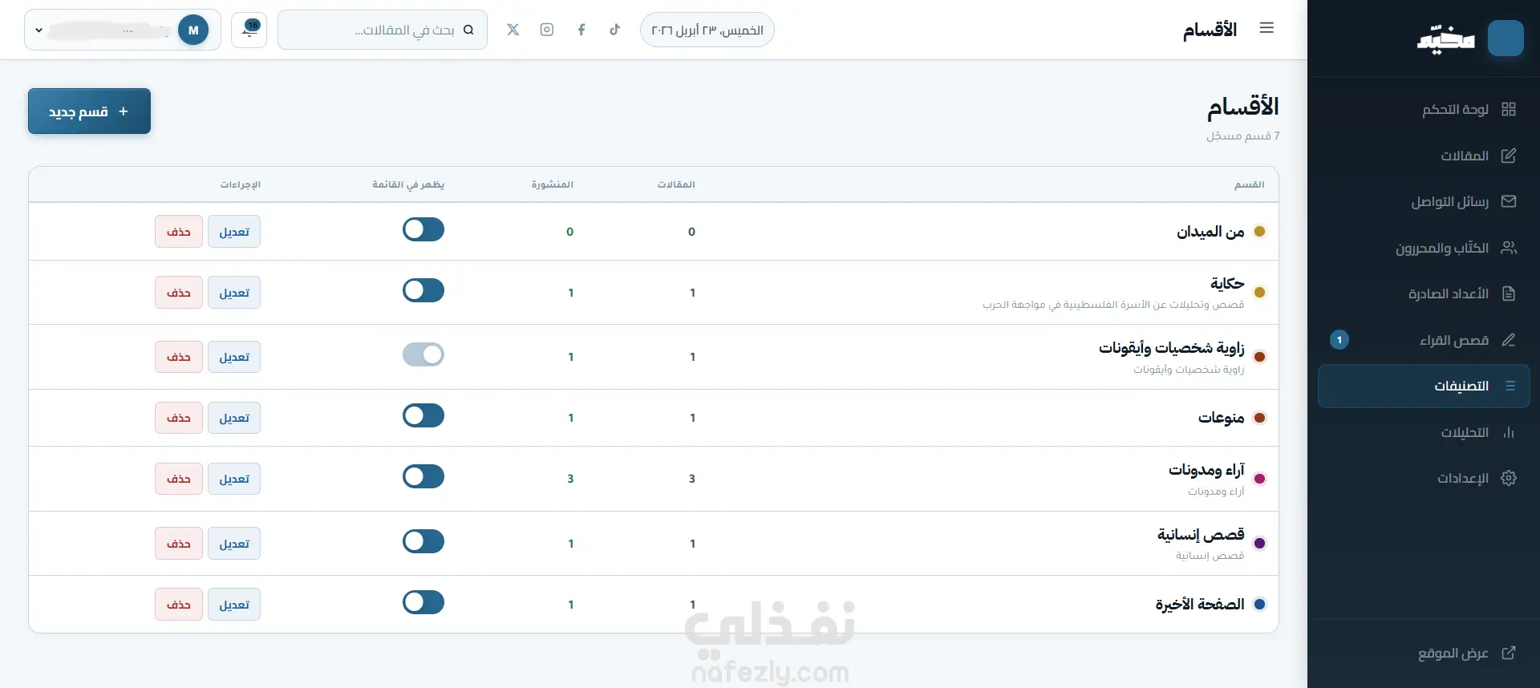Screen dimensions: 1540x688
Task: Click the magenta color dot of آراء ومدونات
Action: [x=1259, y=479]
